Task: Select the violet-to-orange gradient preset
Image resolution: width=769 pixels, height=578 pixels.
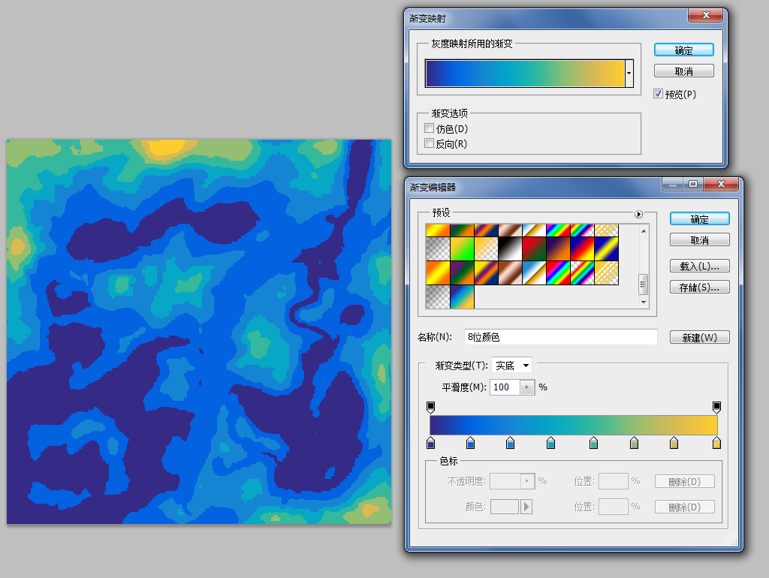Action: point(558,248)
